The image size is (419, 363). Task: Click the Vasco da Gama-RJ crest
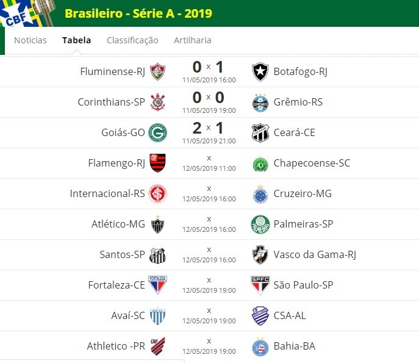[x=260, y=255]
